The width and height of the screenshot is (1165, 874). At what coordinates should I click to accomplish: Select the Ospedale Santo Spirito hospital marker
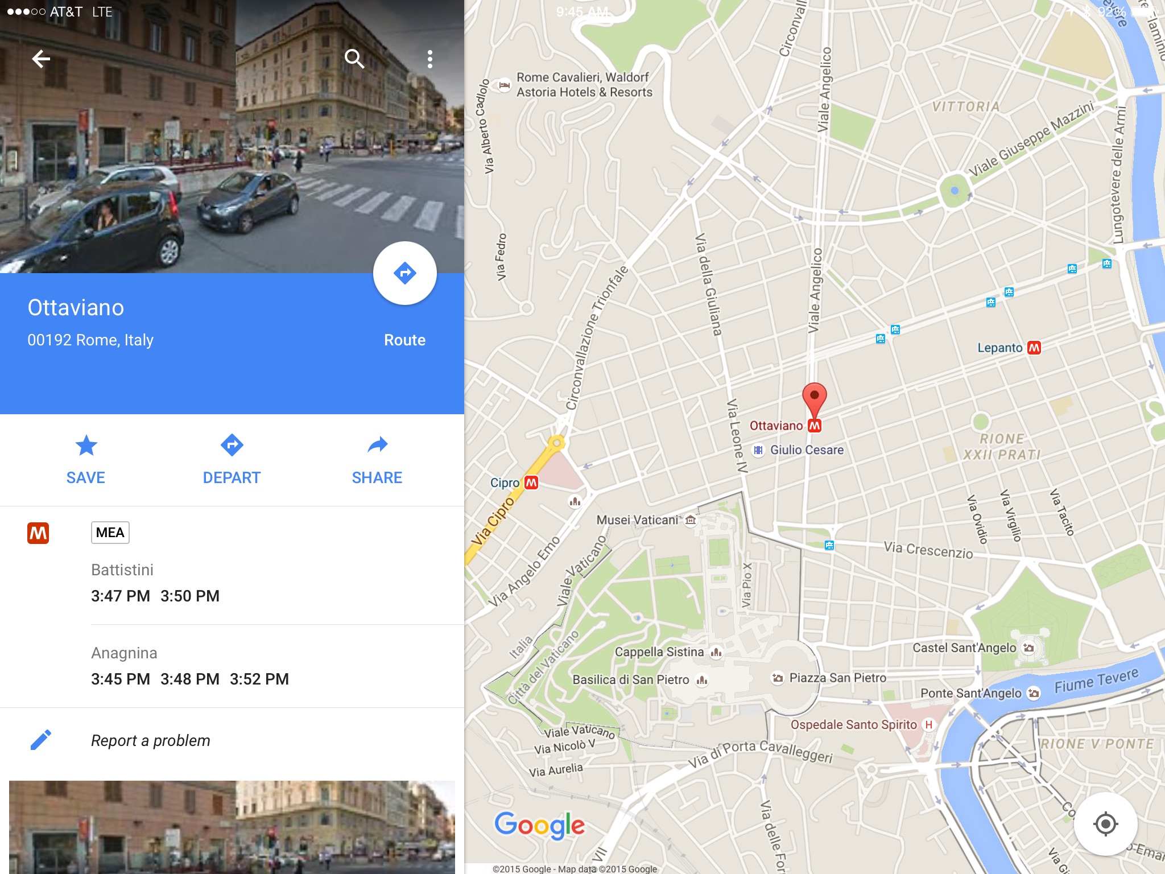[x=929, y=724]
